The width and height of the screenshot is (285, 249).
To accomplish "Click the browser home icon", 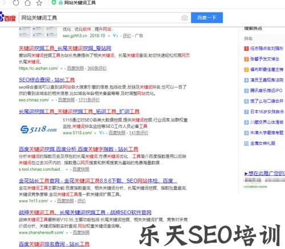I will tap(27, 3).
